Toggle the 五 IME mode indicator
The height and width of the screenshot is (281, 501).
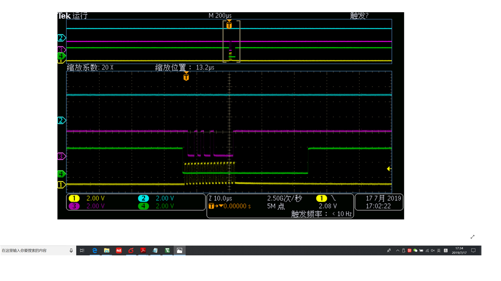446,251
